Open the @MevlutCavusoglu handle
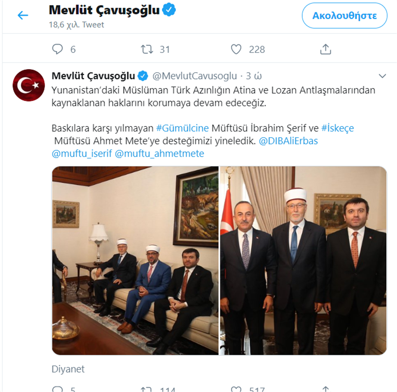 pyautogui.click(x=195, y=76)
